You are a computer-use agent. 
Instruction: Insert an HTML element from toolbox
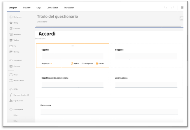click(x=15, y=89)
